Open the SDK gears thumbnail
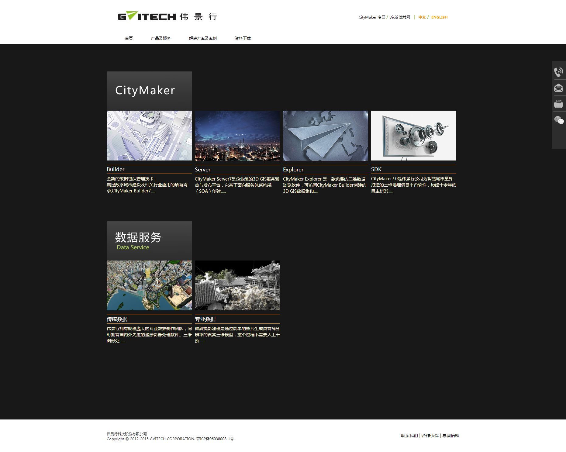 point(414,136)
